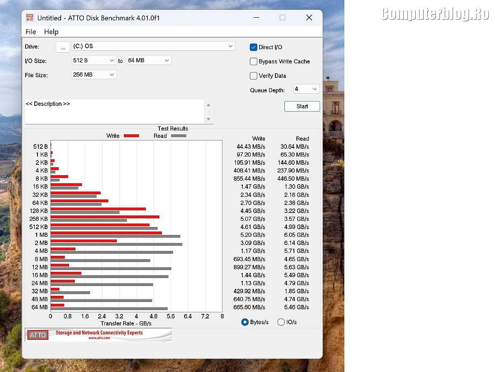Minimize the ATTO Disk Benchmark window

point(256,18)
